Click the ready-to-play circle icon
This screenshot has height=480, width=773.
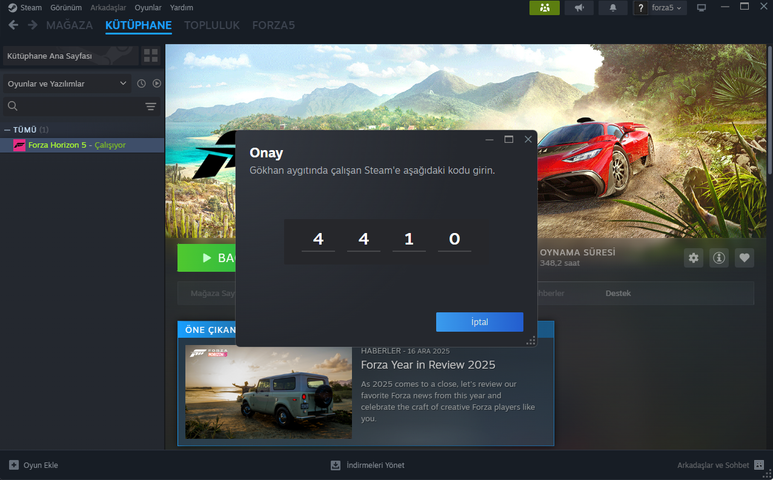[157, 84]
